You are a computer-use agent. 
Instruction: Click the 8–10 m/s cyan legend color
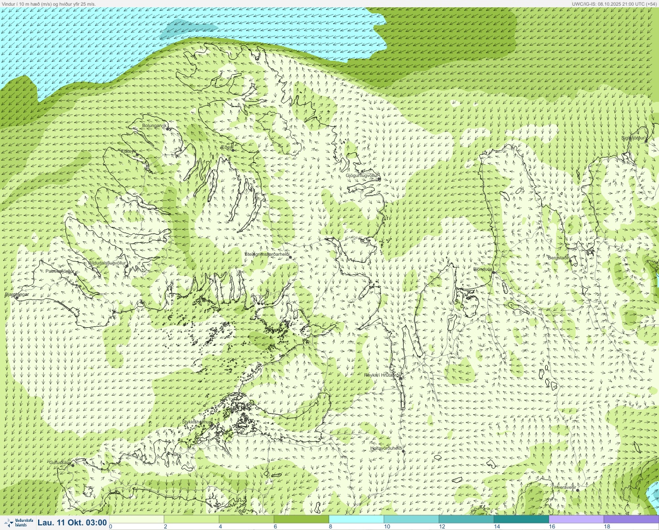[x=356, y=519]
